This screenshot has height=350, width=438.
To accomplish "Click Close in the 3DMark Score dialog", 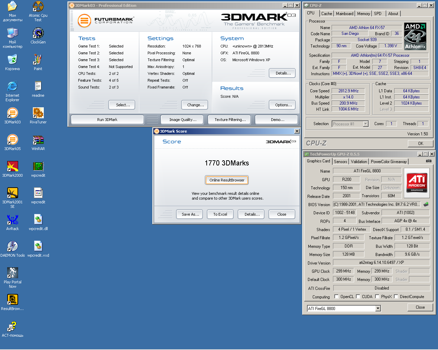I will pyautogui.click(x=282, y=214).
